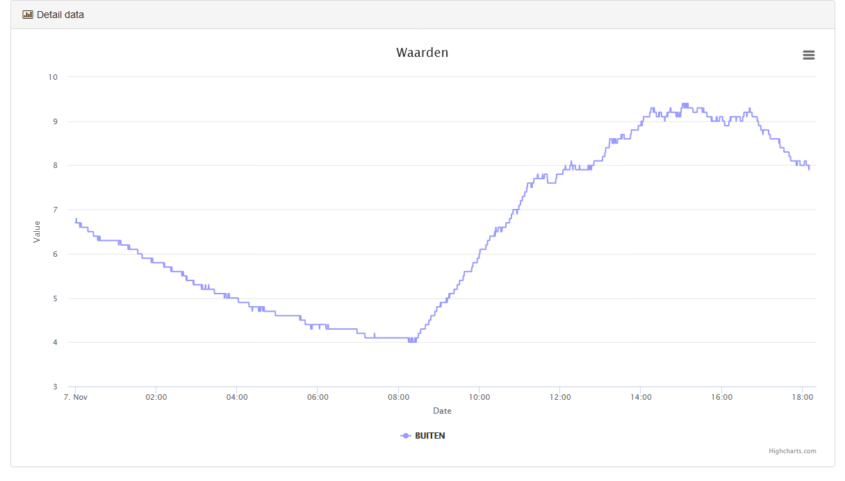Click the Date axis title
845x481 pixels.
(x=442, y=411)
